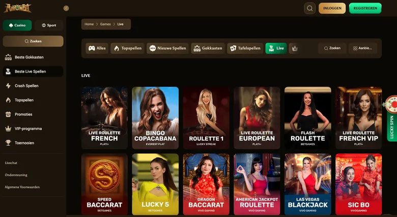The image size is (397, 217).
Task: Switch to the Casino section
Action: click(17, 25)
